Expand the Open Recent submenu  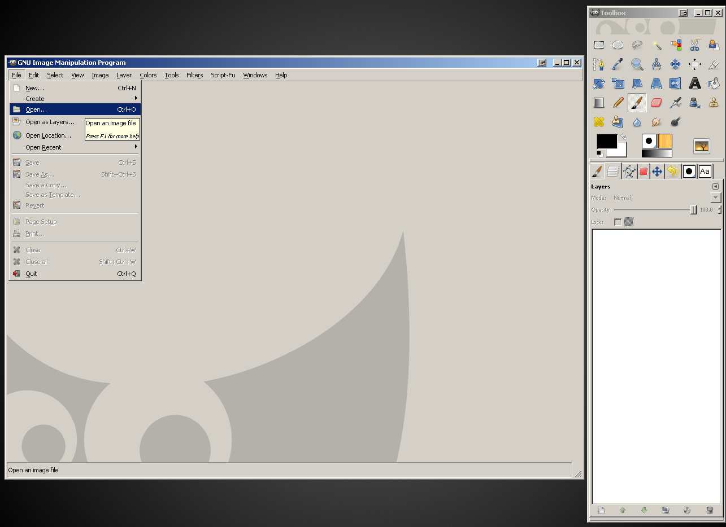point(75,147)
